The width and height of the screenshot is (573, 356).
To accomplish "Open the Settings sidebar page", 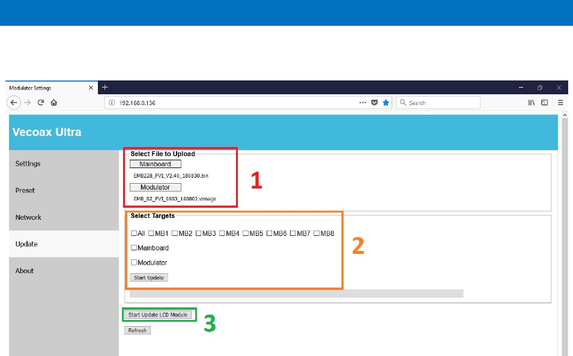I will click(64, 163).
